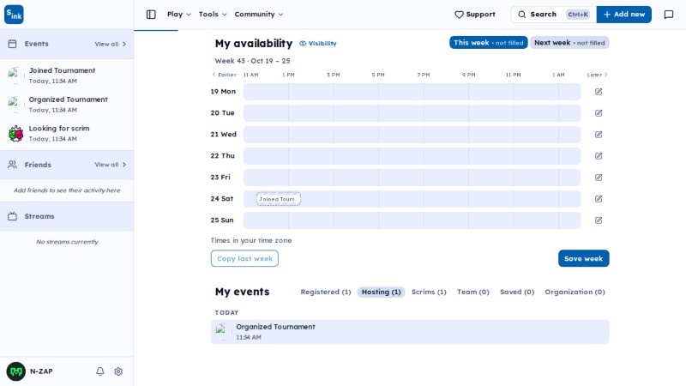Edit availability for 25 Sun
Image resolution: width=686 pixels, height=386 pixels.
pyautogui.click(x=599, y=220)
